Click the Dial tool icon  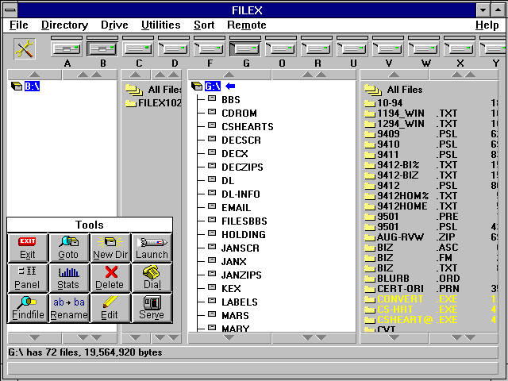click(x=152, y=277)
